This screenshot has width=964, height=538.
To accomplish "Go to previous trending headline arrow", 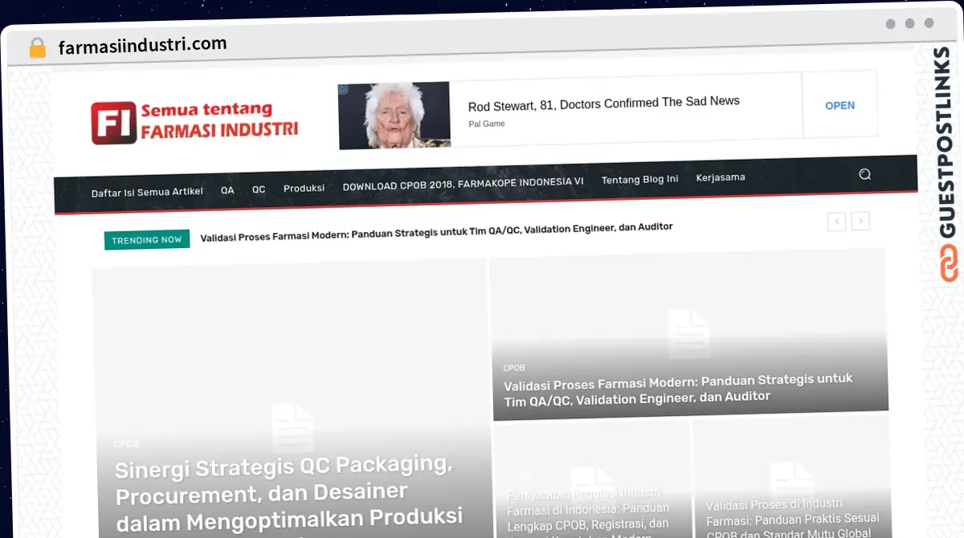I will click(836, 221).
